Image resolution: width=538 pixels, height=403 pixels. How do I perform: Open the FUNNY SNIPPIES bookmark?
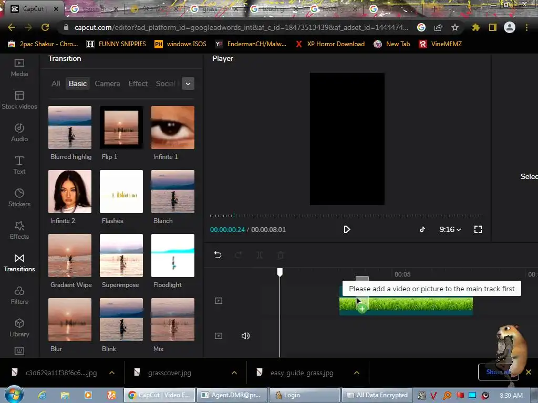point(116,44)
